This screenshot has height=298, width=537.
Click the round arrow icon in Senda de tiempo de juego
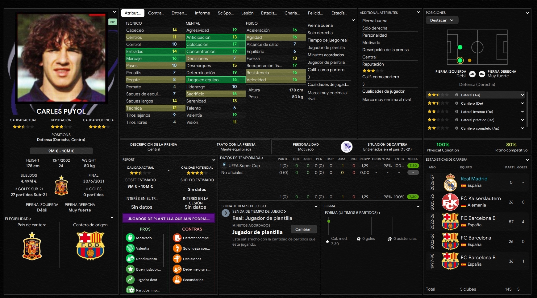pos(226,213)
